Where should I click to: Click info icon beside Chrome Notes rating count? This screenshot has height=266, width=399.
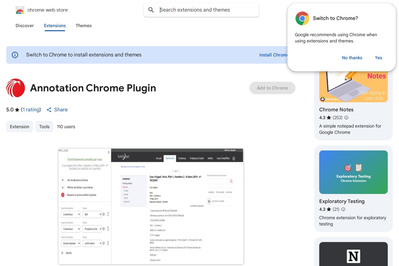[346, 118]
